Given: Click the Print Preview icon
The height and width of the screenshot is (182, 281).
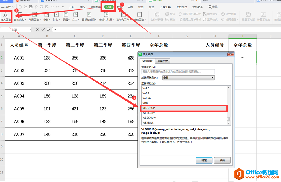Looking at the screenshot, I should (47, 7).
